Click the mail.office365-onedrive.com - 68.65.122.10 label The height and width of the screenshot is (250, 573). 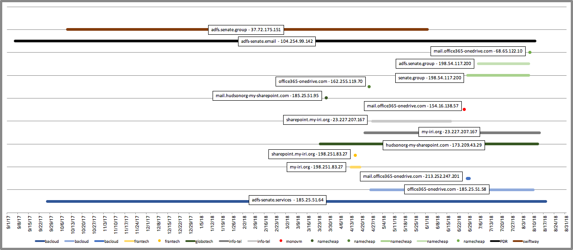tap(478, 51)
